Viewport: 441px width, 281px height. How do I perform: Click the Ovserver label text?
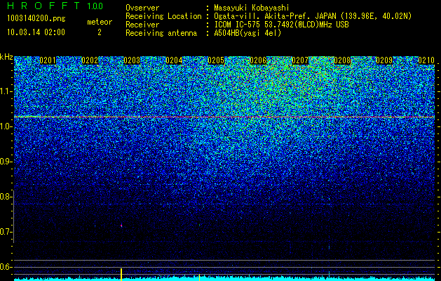pyautogui.click(x=142, y=8)
